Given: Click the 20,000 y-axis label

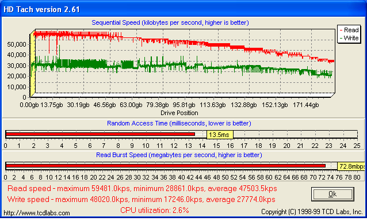Looking at the screenshot, I should tap(17, 76).
